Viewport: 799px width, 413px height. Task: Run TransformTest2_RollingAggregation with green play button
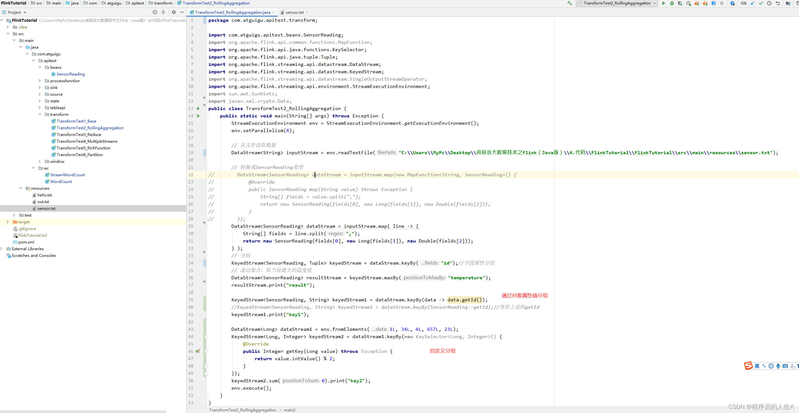[664, 3]
